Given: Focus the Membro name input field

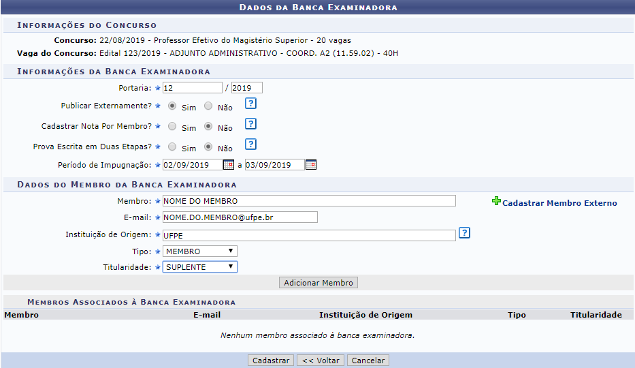Looking at the screenshot, I should [x=309, y=201].
